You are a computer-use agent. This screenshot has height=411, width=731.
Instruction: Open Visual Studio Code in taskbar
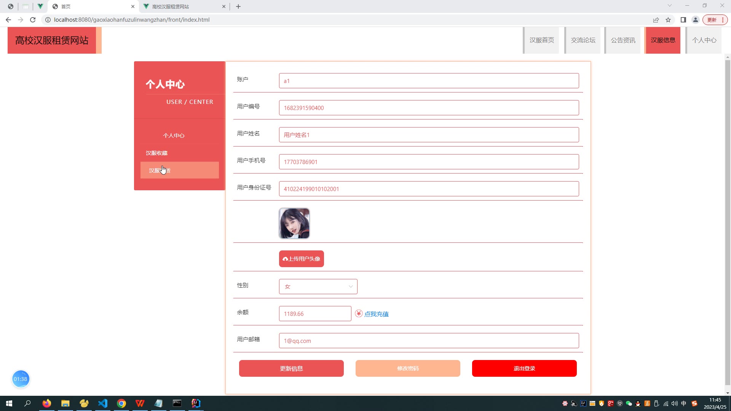[x=103, y=403]
